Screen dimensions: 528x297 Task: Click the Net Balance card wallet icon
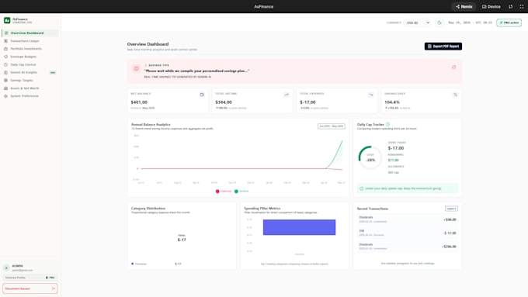[x=202, y=95]
